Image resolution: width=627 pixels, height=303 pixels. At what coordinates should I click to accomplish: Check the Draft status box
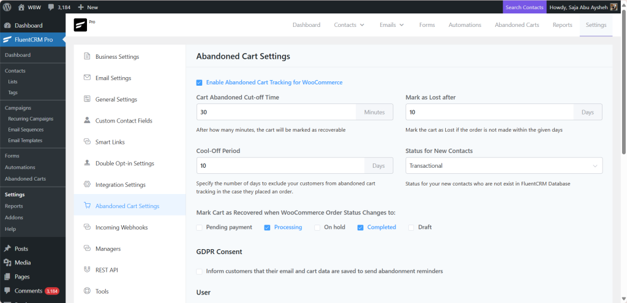coord(411,228)
